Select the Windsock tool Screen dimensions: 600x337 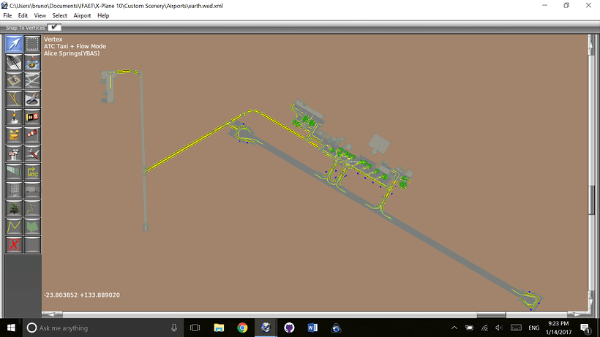[32, 135]
